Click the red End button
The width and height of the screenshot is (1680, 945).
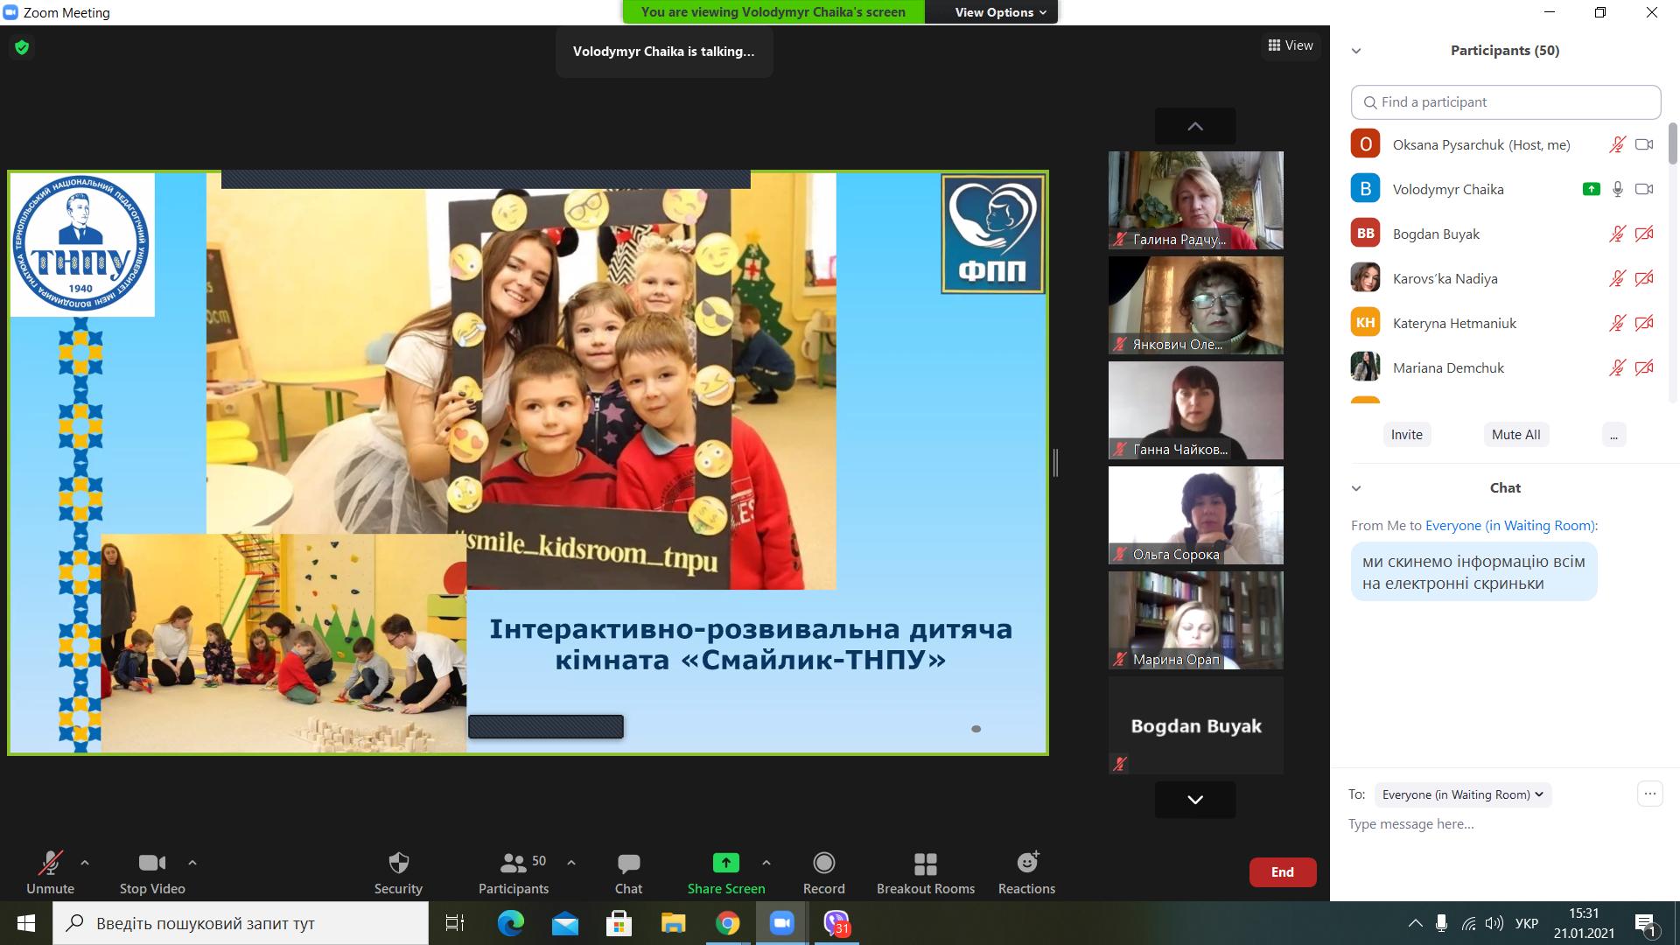pyautogui.click(x=1282, y=872)
